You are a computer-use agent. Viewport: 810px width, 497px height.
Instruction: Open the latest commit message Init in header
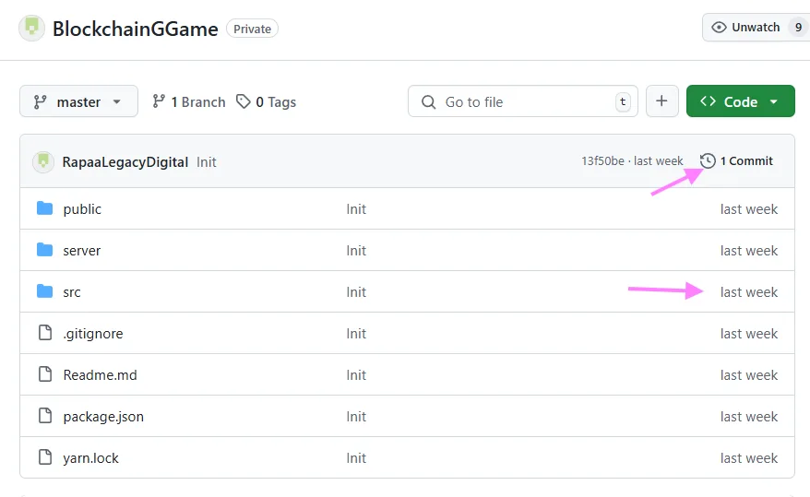[x=206, y=162]
